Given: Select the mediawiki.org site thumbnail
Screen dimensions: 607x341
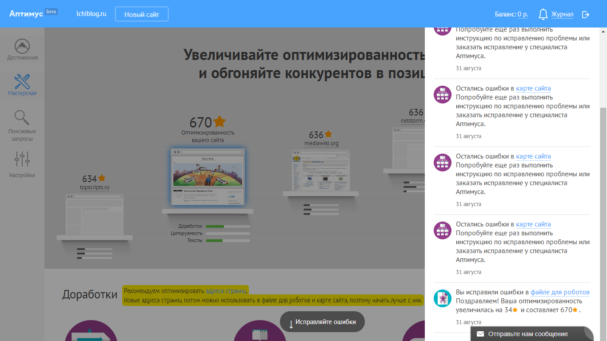Looking at the screenshot, I should tap(321, 170).
